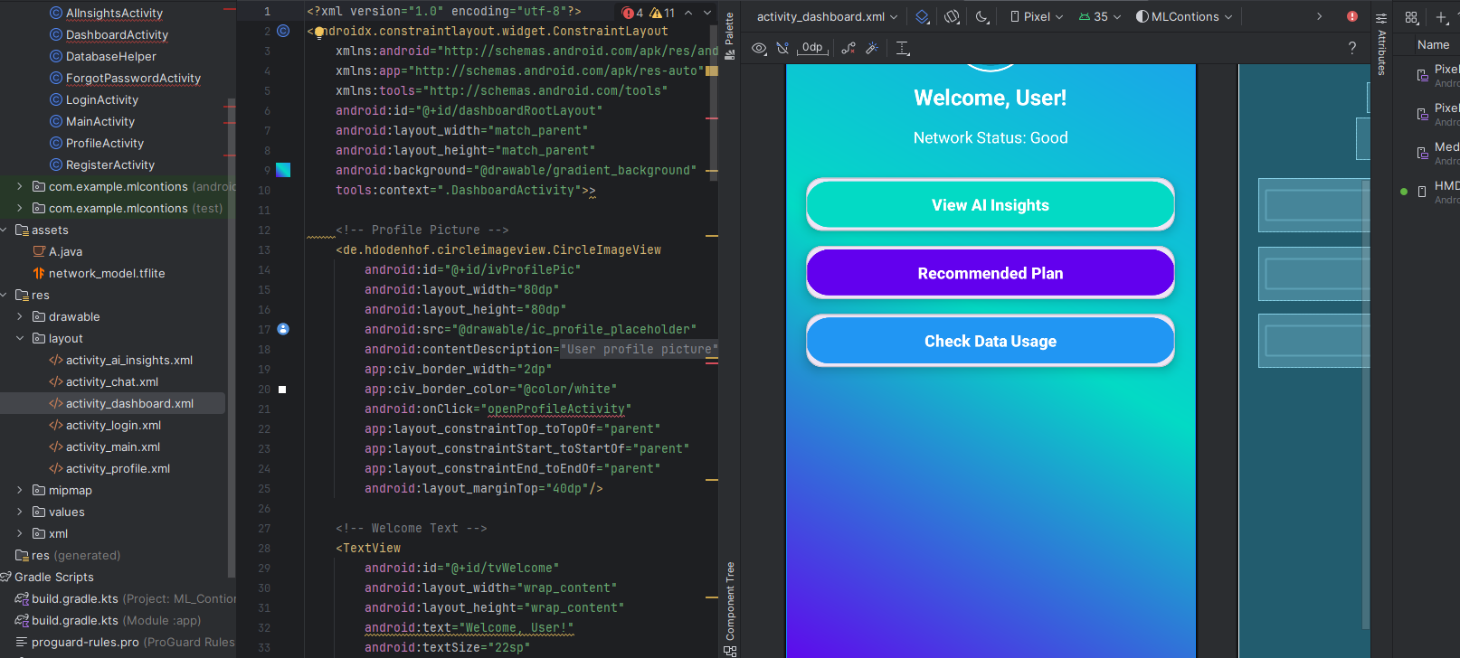Viewport: 1460px width, 658px height.
Task: Click the Infer Constraints magic wand icon
Action: click(872, 48)
